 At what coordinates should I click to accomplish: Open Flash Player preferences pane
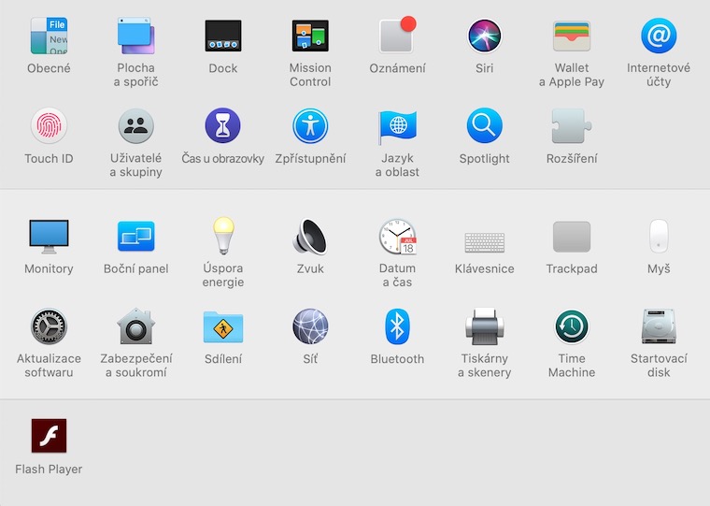(x=49, y=436)
